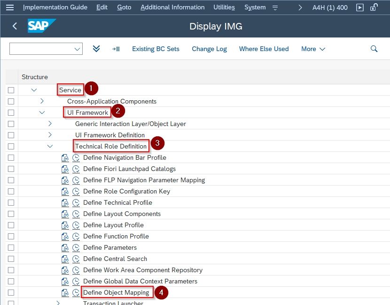Open the Implementation Guide menu
Screen dimensions: 390x305
(x=55, y=7)
